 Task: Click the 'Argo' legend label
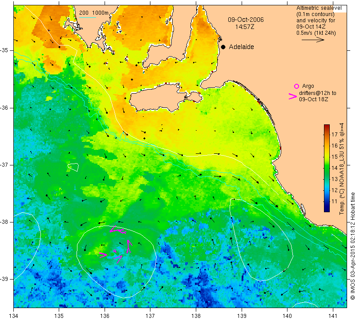(308, 86)
